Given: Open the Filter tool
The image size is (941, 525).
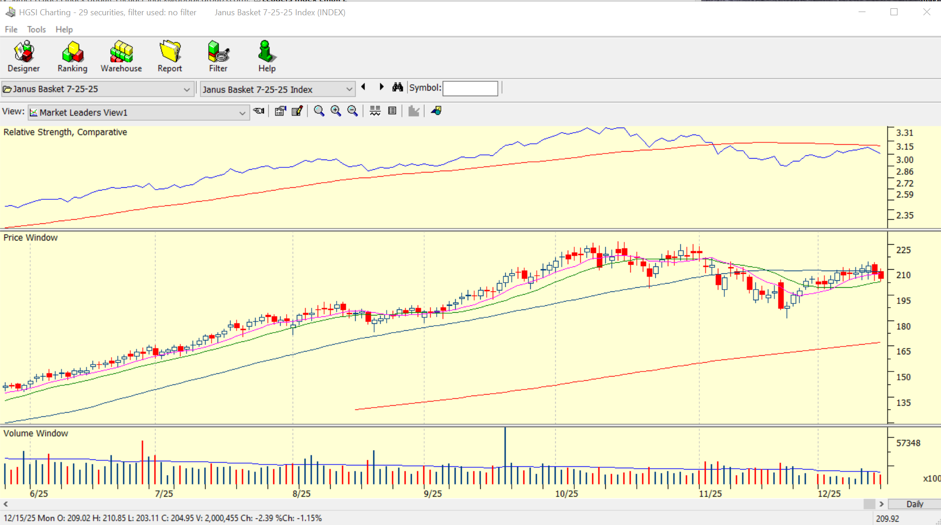Looking at the screenshot, I should tap(218, 56).
